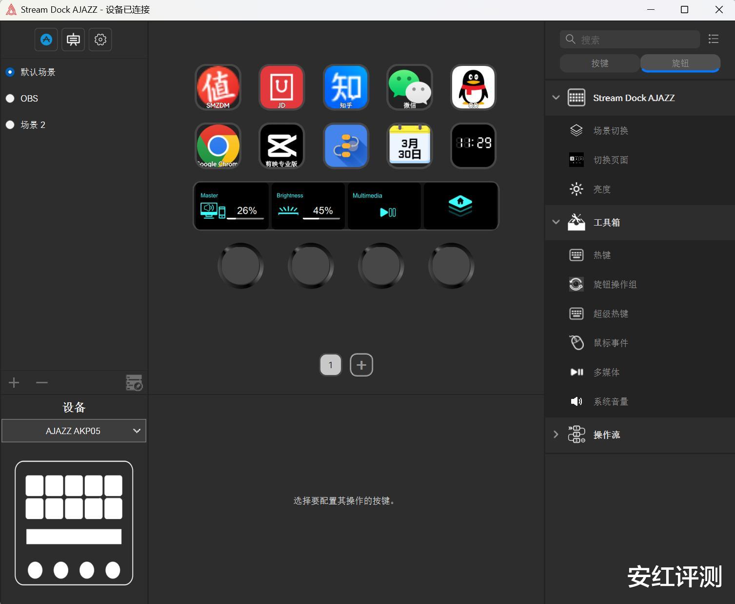The width and height of the screenshot is (735, 604).
Task: Click the Multimedia play/pause tile
Action: tap(384, 206)
